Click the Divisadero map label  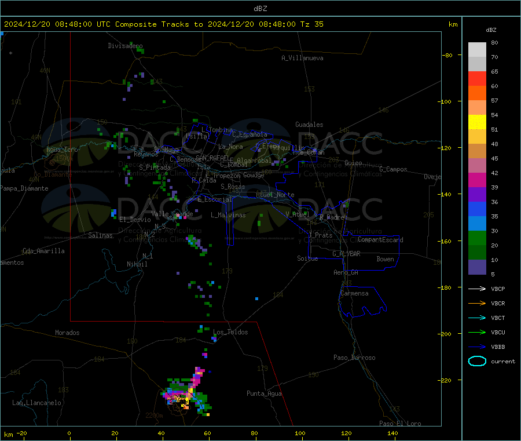pyautogui.click(x=125, y=46)
